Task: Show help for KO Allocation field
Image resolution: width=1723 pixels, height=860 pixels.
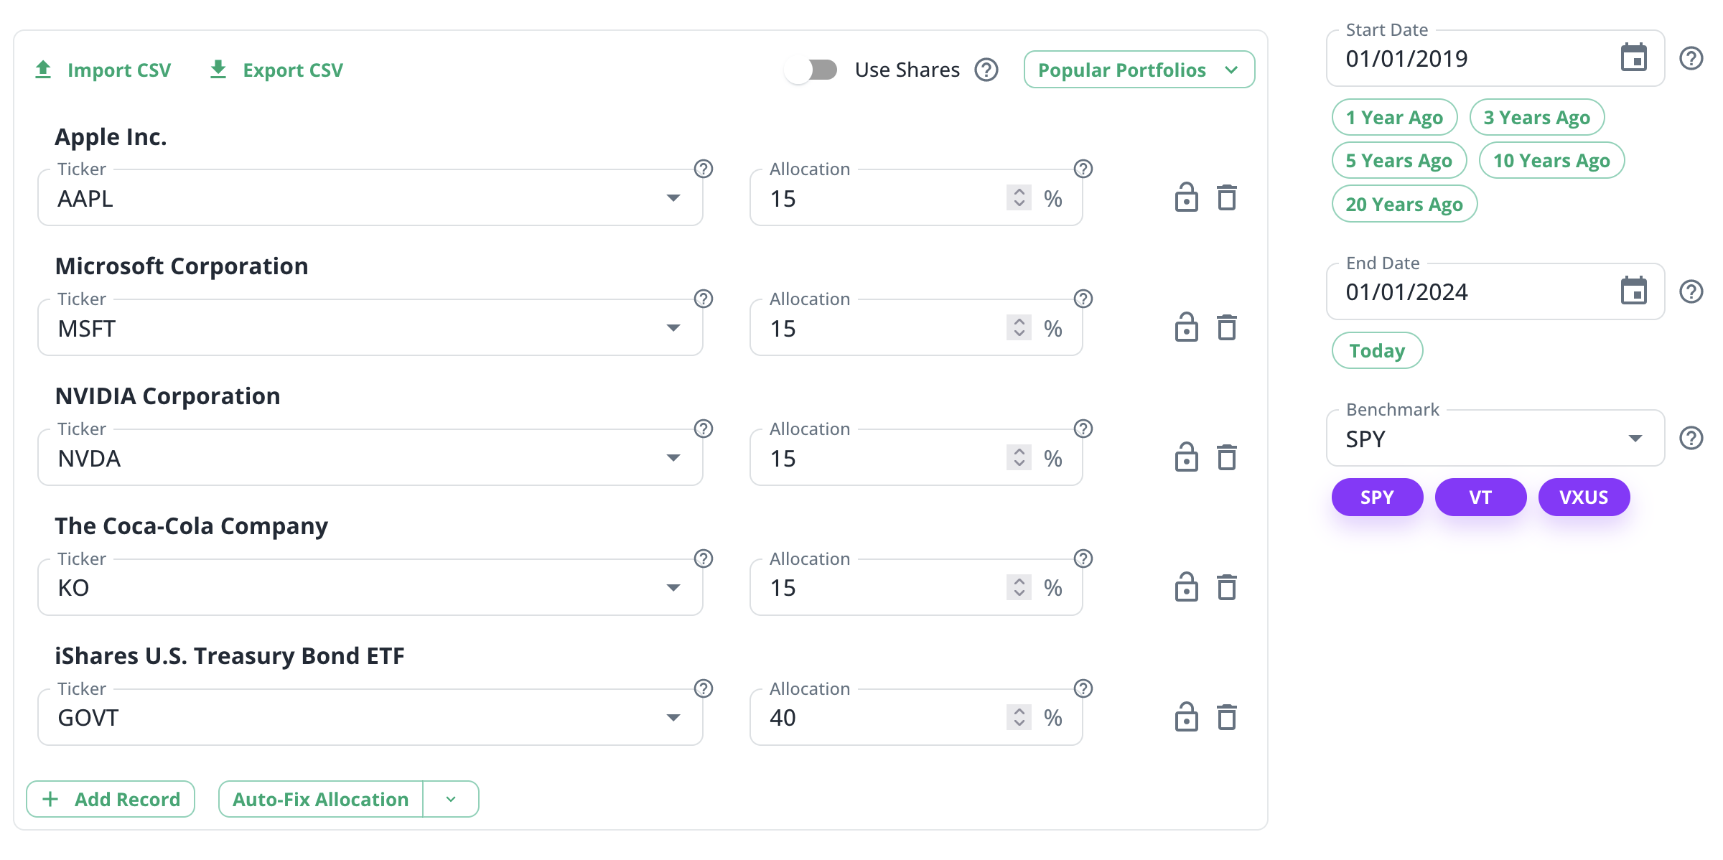Action: coord(1083,558)
